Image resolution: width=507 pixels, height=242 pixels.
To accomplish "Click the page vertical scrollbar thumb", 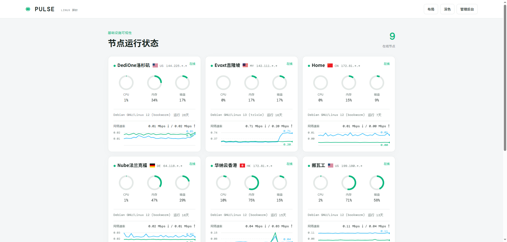I will coord(505,78).
